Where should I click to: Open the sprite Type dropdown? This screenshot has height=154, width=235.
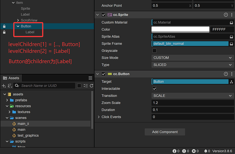192,65
